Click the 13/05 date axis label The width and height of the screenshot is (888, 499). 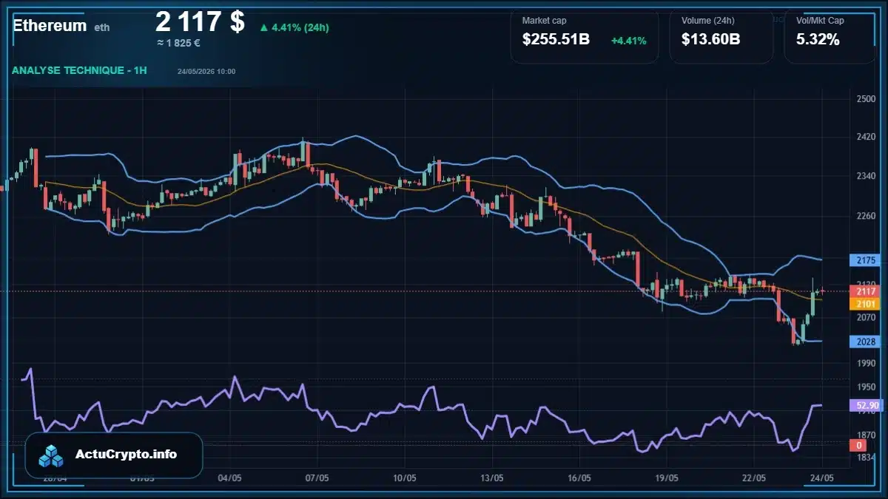[x=492, y=478]
